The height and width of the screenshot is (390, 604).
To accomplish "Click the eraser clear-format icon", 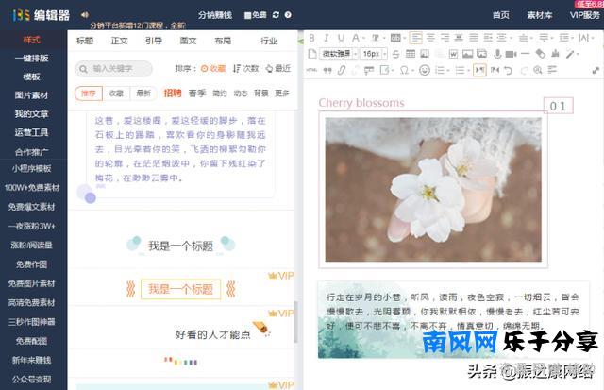I will (x=541, y=54).
